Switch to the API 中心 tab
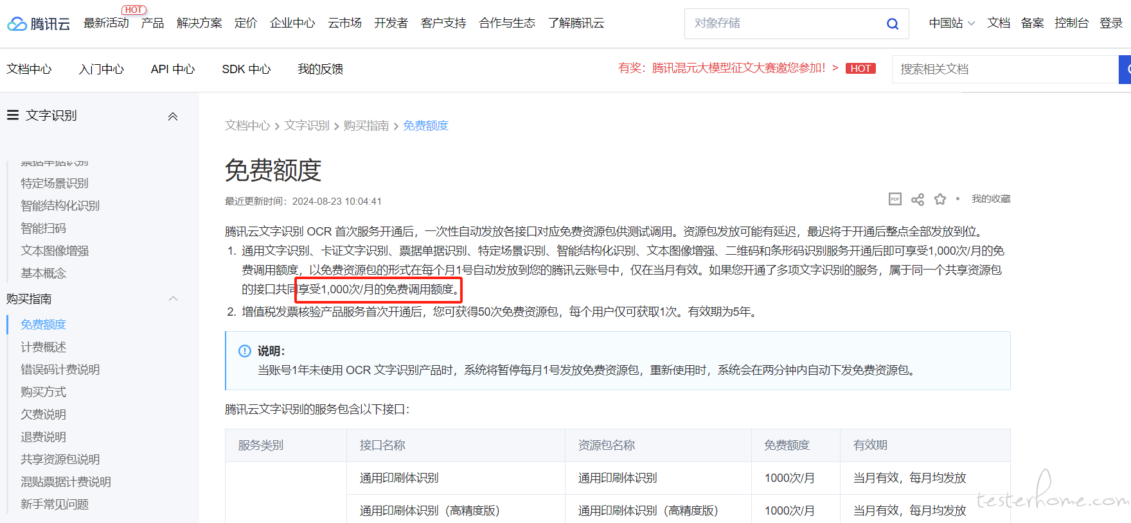 tap(173, 69)
